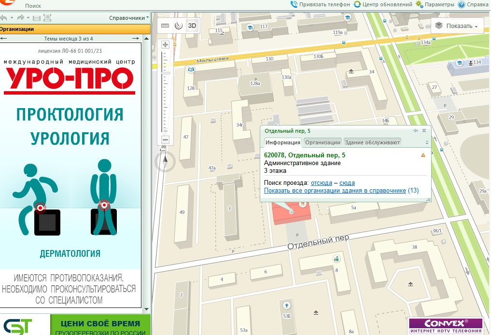The image size is (491, 335).
Task: Open the forward history dropdown arrow
Action: pos(28,18)
